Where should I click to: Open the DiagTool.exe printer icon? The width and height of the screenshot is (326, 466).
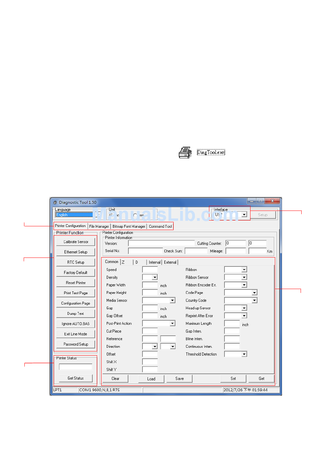[185, 153]
